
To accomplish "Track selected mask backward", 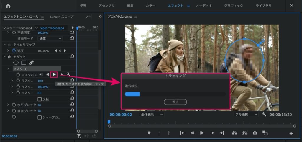I will tap(47, 74).
